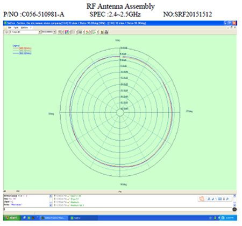The height and width of the screenshot is (226, 242).
Task: Click the Sogou orange S input method icon
Action: [202, 199]
